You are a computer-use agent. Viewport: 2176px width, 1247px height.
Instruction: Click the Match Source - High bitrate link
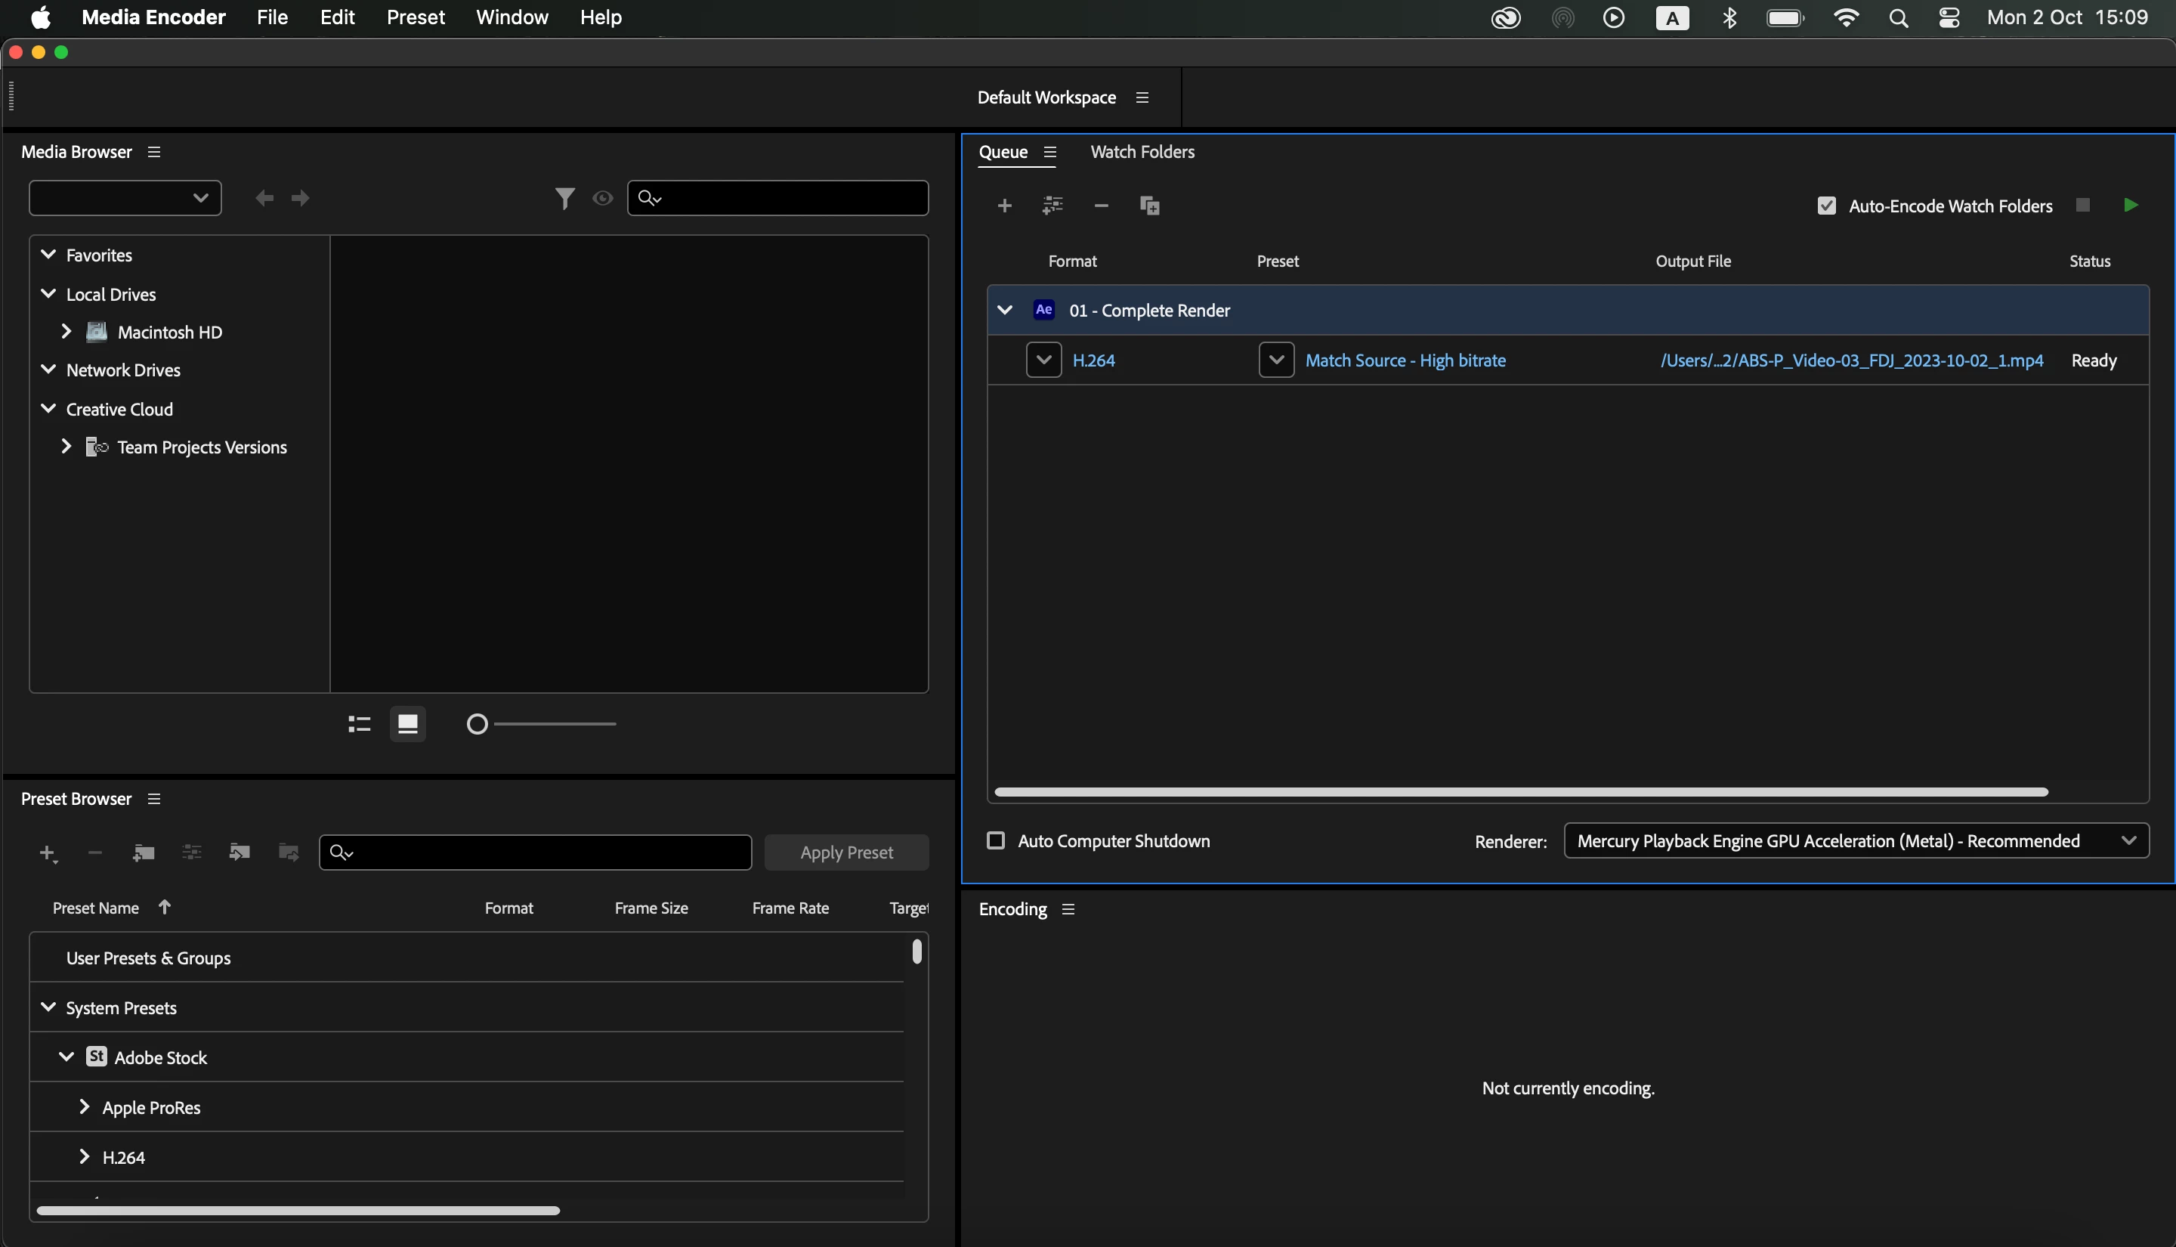pos(1405,360)
